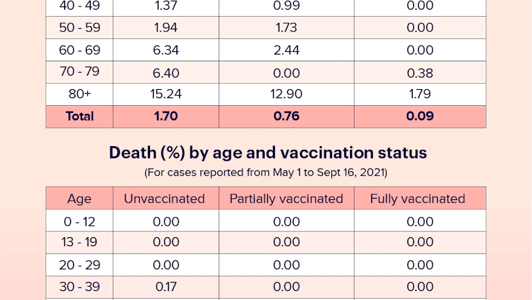Click the 0.17 value in the 30 - 39 row

pos(165,286)
